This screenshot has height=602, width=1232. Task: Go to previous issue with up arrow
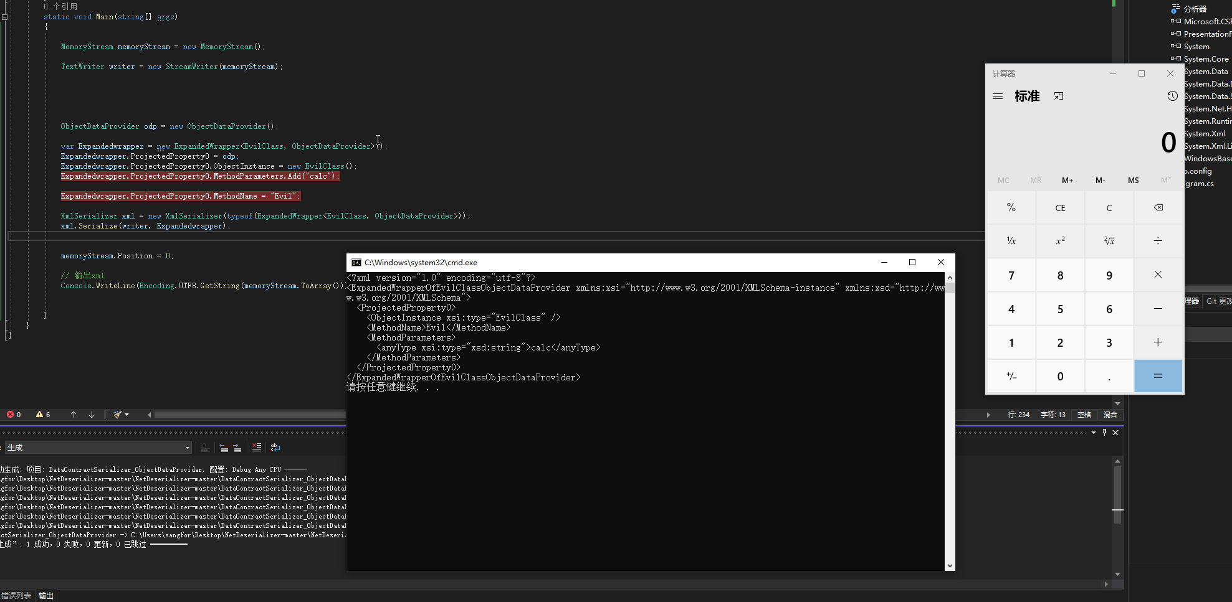pyautogui.click(x=74, y=415)
